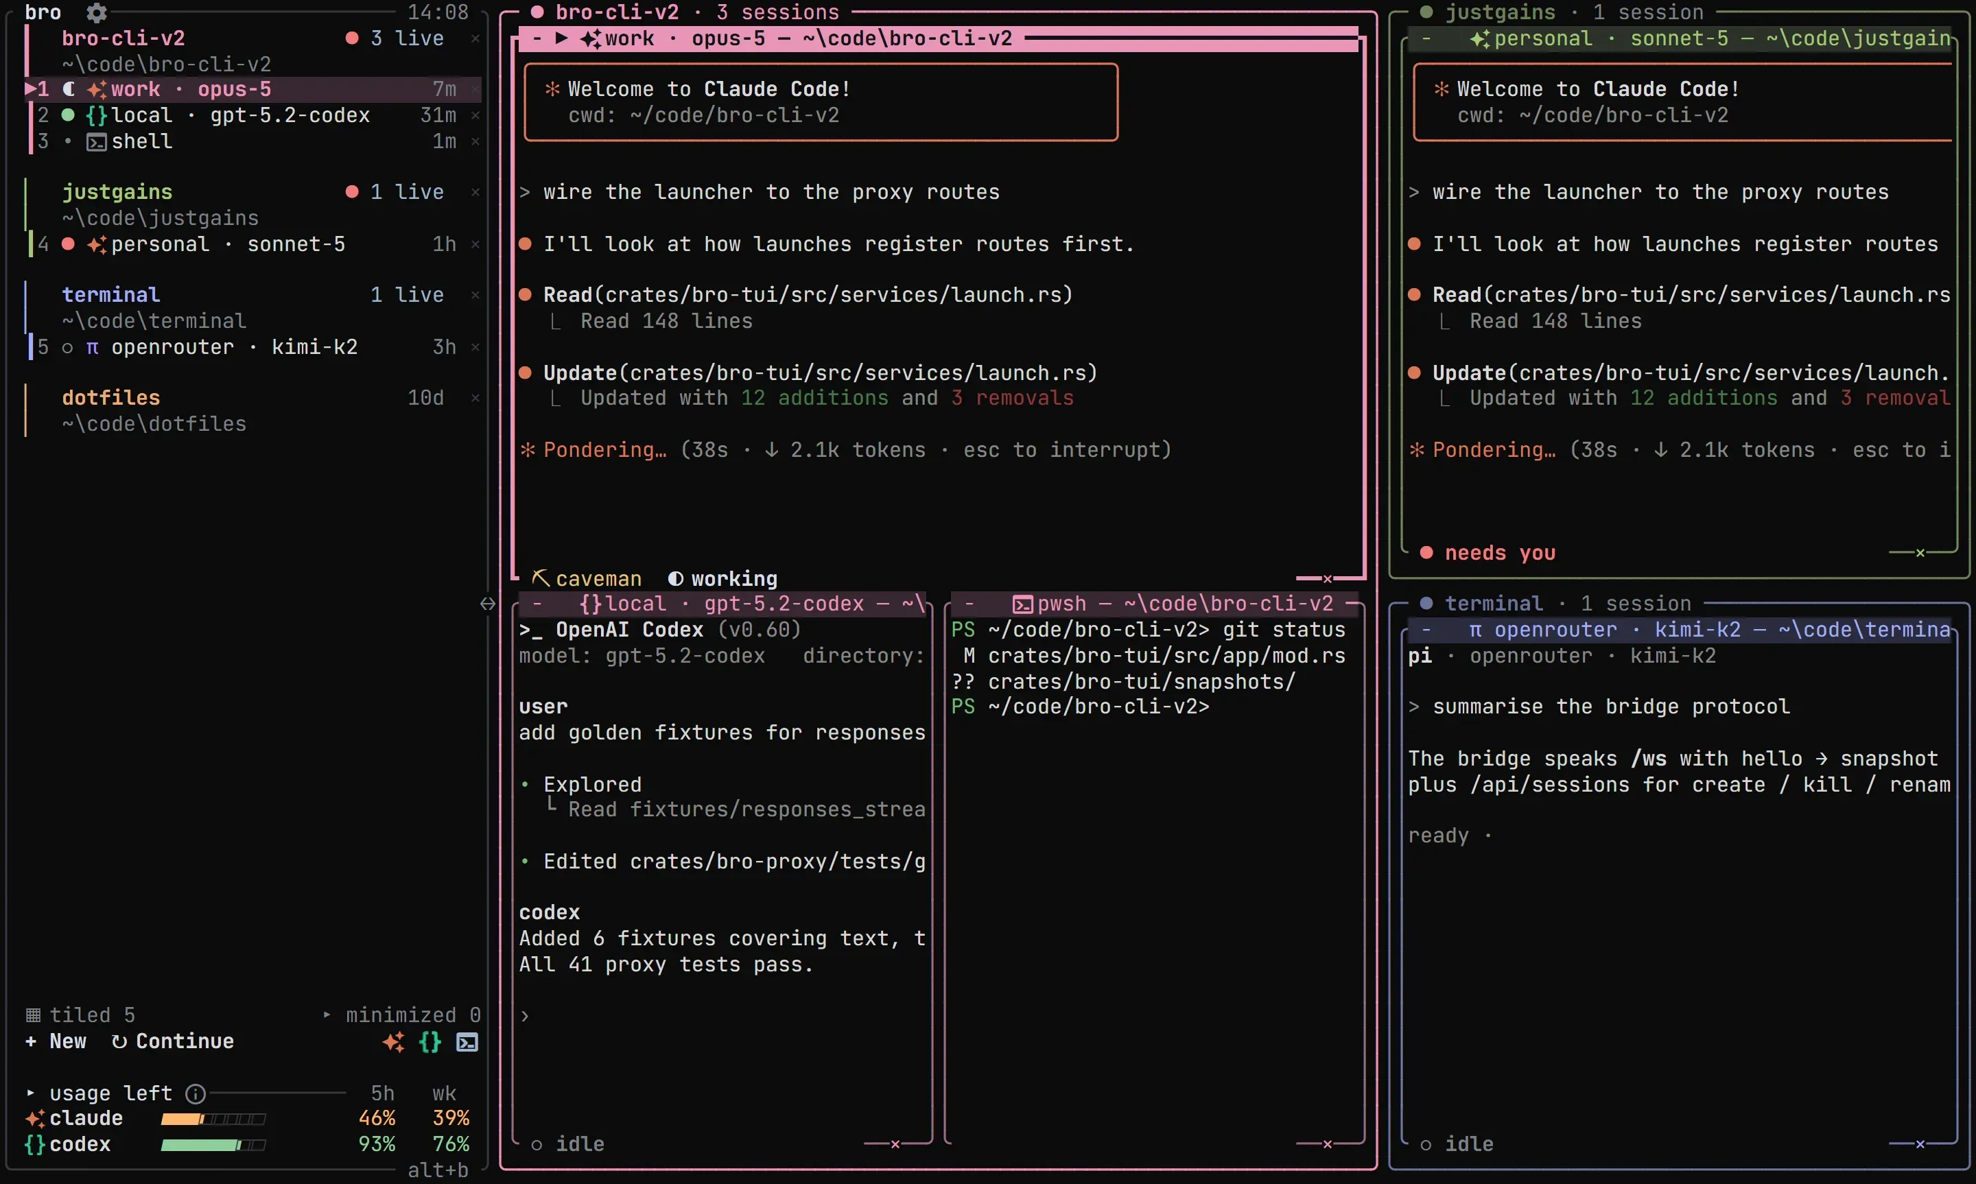The image size is (1976, 1184).
Task: Click the codex usage bar
Action: point(213,1145)
